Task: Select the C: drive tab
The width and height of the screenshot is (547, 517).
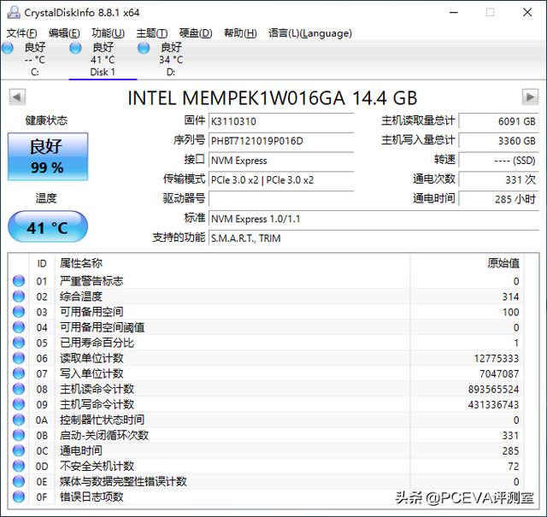Action: 34,59
